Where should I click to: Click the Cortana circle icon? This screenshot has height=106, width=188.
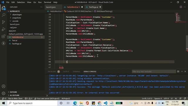(x=61, y=103)
